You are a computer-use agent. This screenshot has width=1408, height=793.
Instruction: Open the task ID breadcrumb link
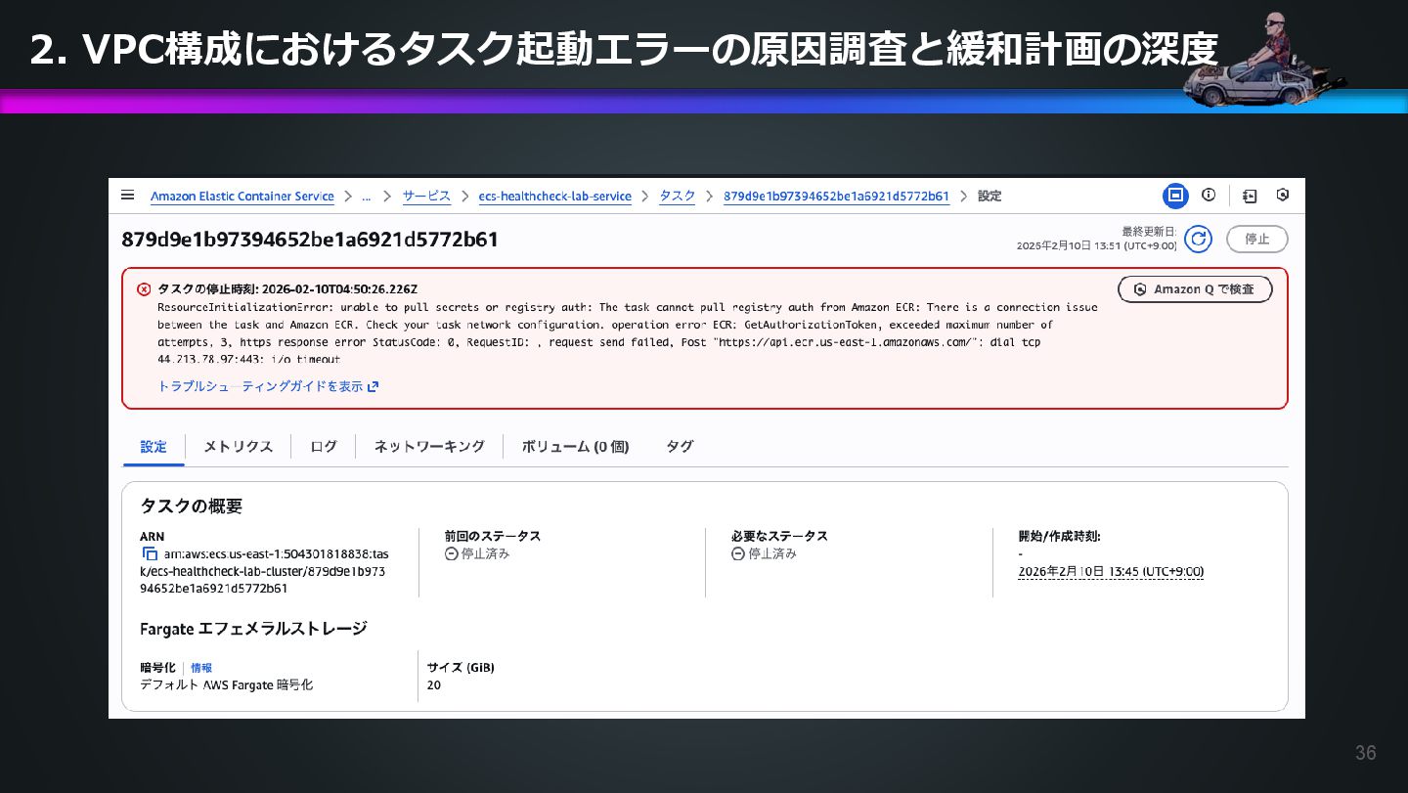click(x=836, y=197)
